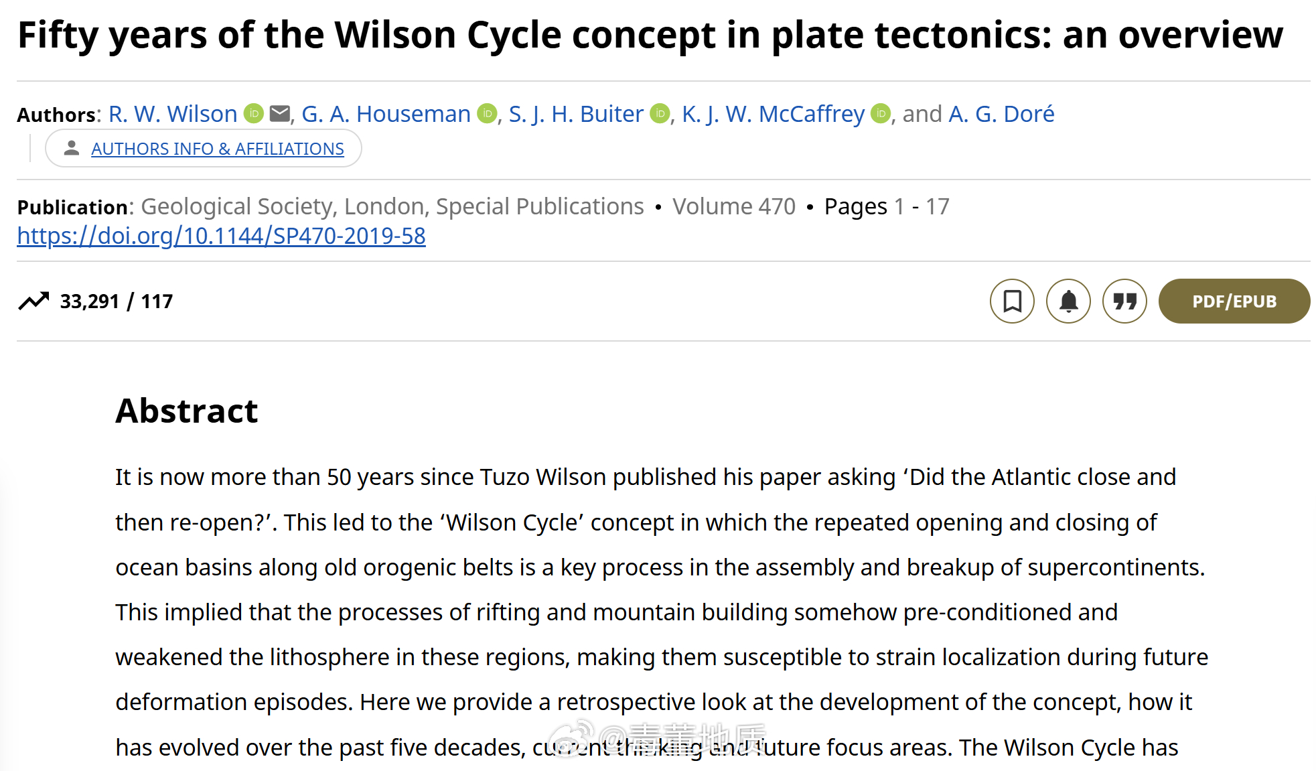Click the email envelope icon for Wilson
1316x771 pixels.
point(280,114)
